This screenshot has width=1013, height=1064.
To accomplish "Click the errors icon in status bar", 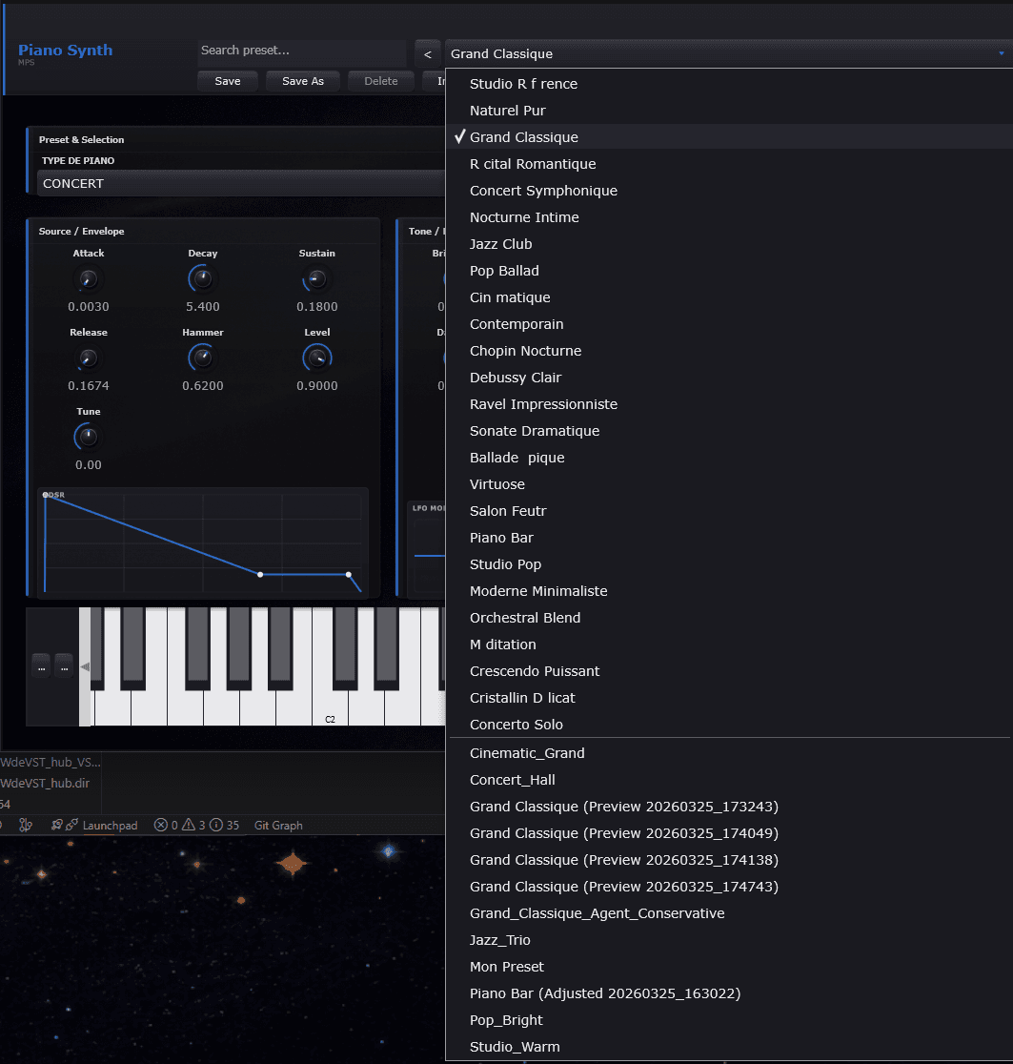I will coord(161,826).
